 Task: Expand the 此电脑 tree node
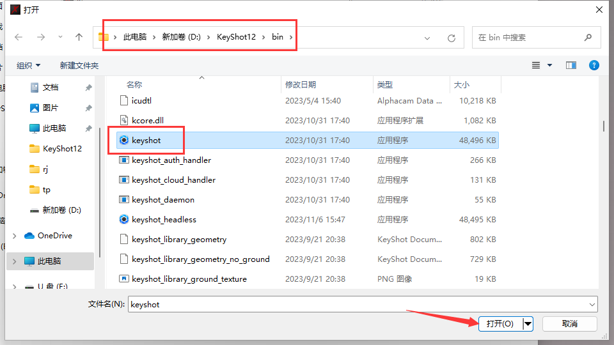pyautogui.click(x=15, y=261)
